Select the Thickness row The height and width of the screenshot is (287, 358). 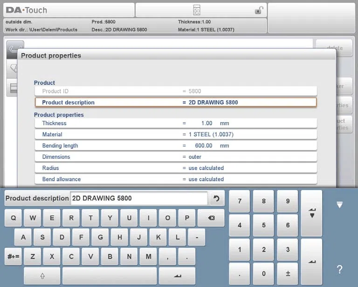click(176, 123)
